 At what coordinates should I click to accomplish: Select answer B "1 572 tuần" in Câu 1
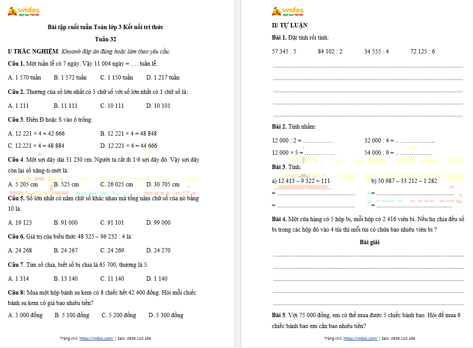point(70,77)
